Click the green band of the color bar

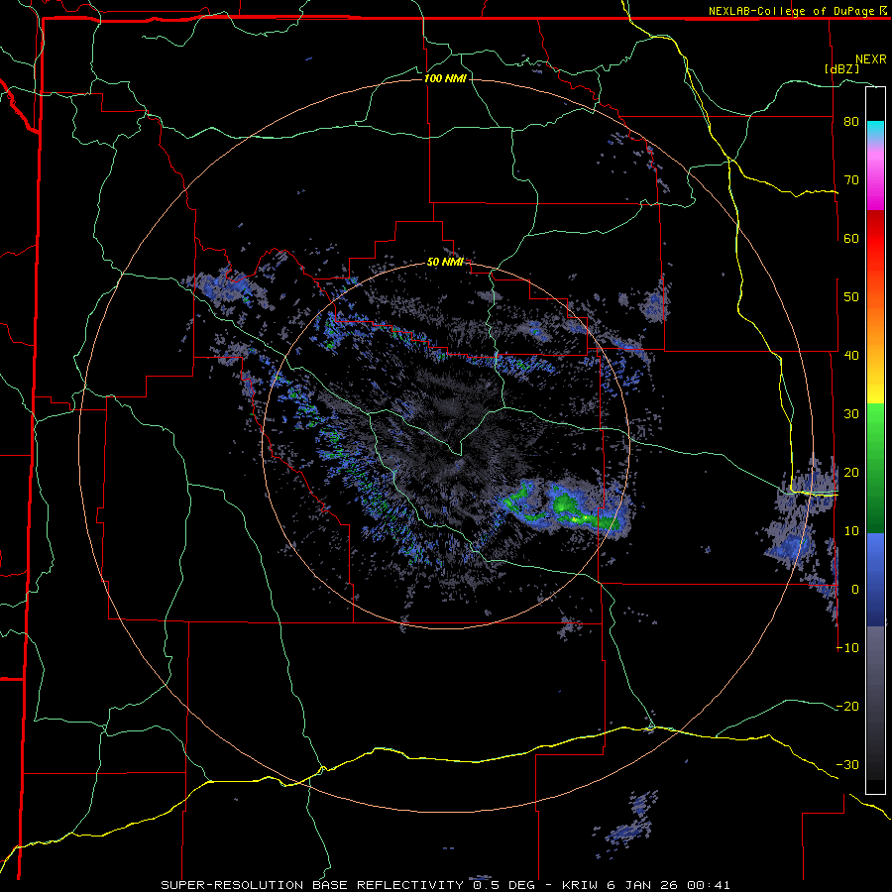(875, 468)
